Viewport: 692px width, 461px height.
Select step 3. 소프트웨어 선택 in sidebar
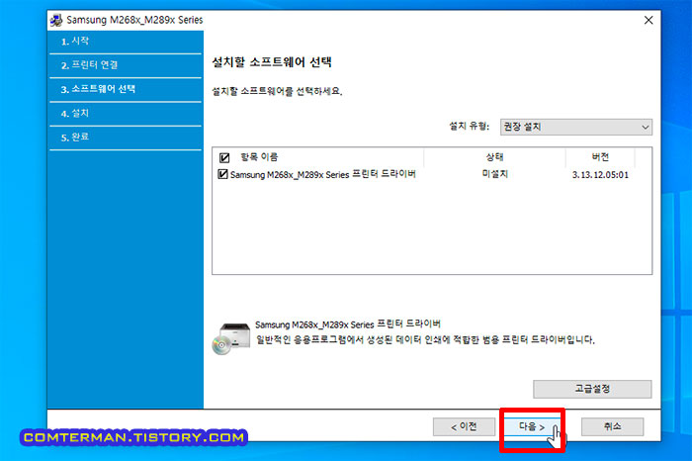click(x=126, y=89)
